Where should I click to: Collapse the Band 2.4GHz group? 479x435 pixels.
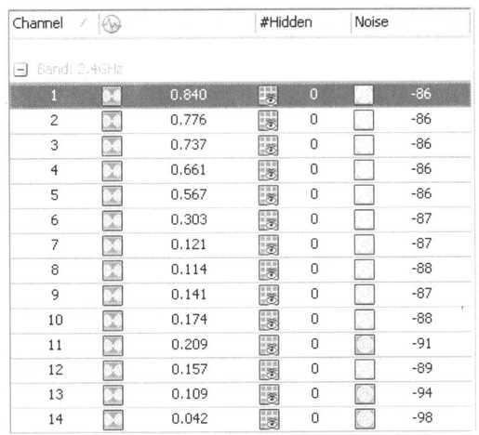[20, 70]
